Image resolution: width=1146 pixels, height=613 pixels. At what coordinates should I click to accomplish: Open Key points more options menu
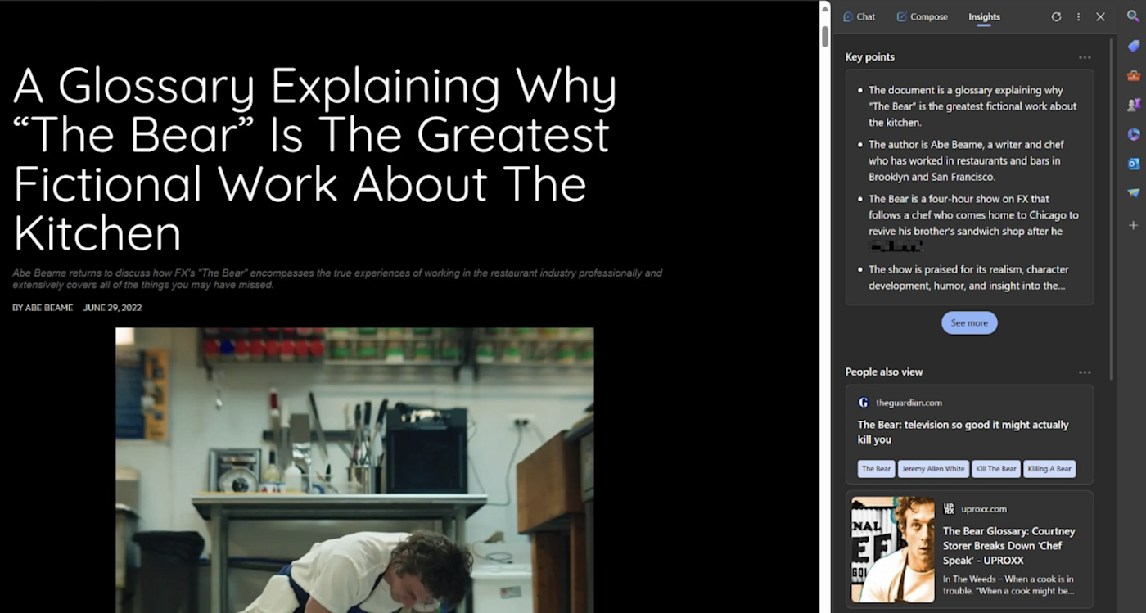click(x=1085, y=57)
